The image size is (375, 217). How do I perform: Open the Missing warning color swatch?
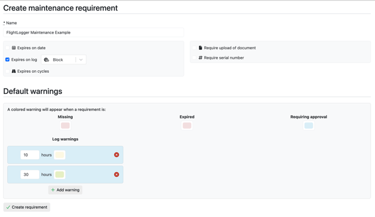click(65, 125)
